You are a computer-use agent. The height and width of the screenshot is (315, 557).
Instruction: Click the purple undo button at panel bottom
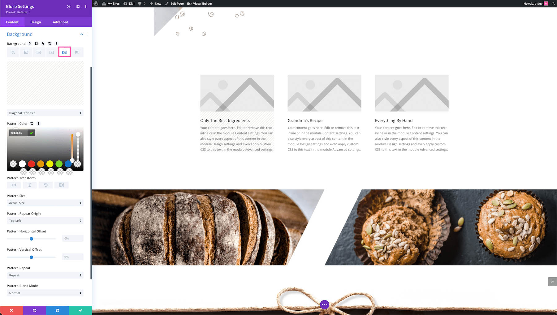(35, 310)
